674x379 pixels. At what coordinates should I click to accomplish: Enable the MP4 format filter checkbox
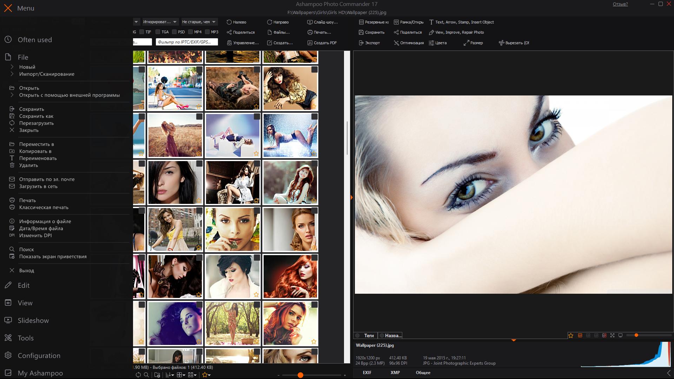[190, 32]
